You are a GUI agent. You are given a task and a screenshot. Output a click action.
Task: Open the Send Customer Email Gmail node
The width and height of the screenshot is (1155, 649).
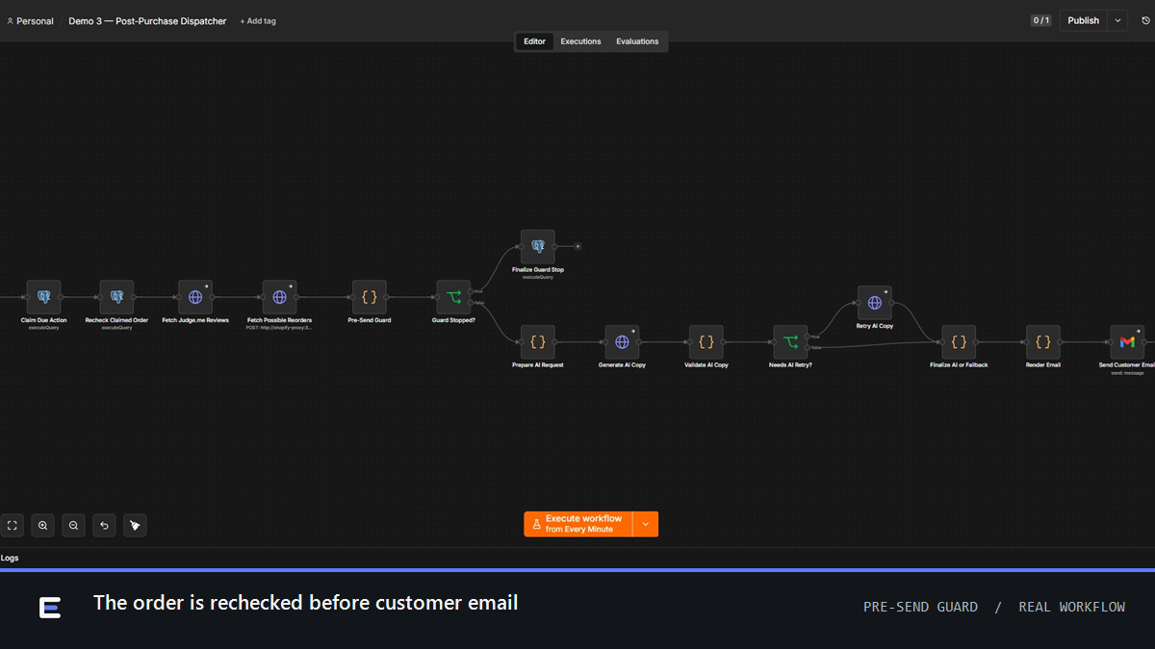tap(1127, 342)
